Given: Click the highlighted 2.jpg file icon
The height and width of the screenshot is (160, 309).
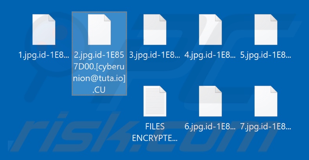Looking at the screenshot, I should pyautogui.click(x=99, y=30).
